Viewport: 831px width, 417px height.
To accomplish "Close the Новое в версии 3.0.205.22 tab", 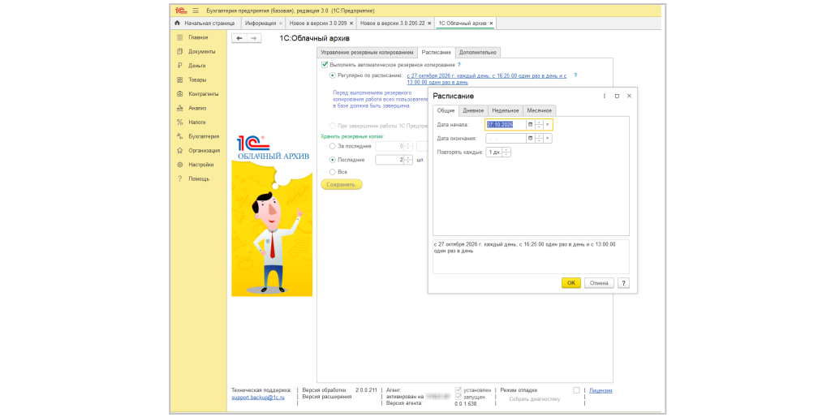I will click(429, 24).
